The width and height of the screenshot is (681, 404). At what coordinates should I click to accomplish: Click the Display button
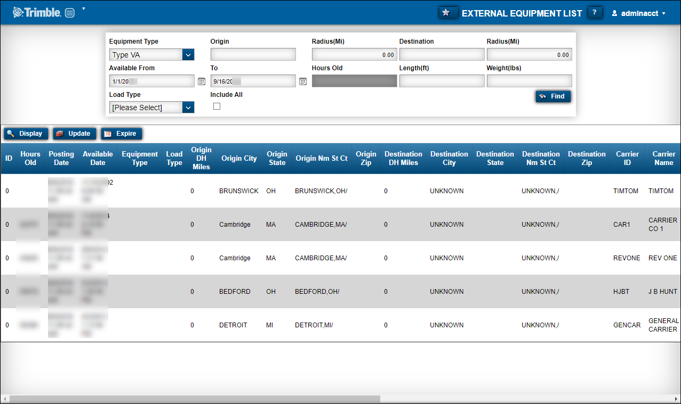[x=26, y=134]
